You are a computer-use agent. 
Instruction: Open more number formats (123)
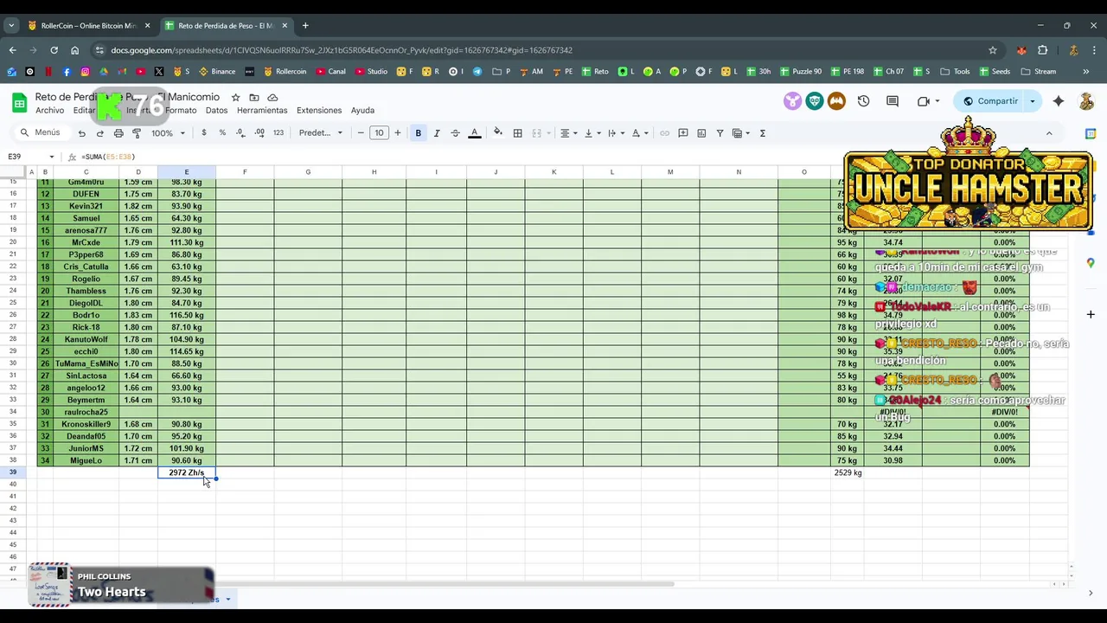pyautogui.click(x=278, y=133)
